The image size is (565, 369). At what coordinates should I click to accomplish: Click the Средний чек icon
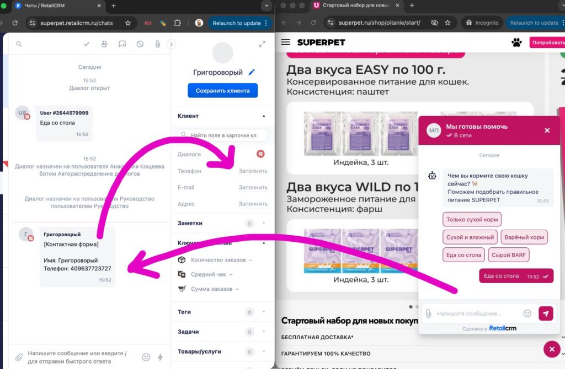182,274
